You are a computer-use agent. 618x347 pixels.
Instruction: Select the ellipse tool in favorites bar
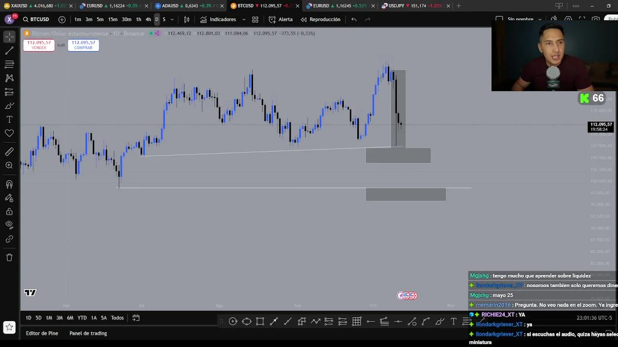pyautogui.click(x=246, y=321)
